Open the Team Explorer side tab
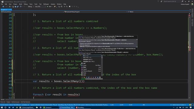 192,22
